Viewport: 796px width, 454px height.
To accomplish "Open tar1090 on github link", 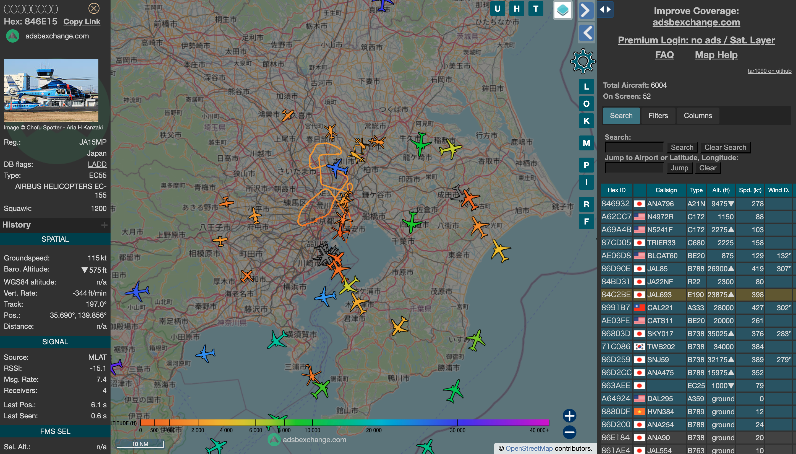I will [x=769, y=71].
